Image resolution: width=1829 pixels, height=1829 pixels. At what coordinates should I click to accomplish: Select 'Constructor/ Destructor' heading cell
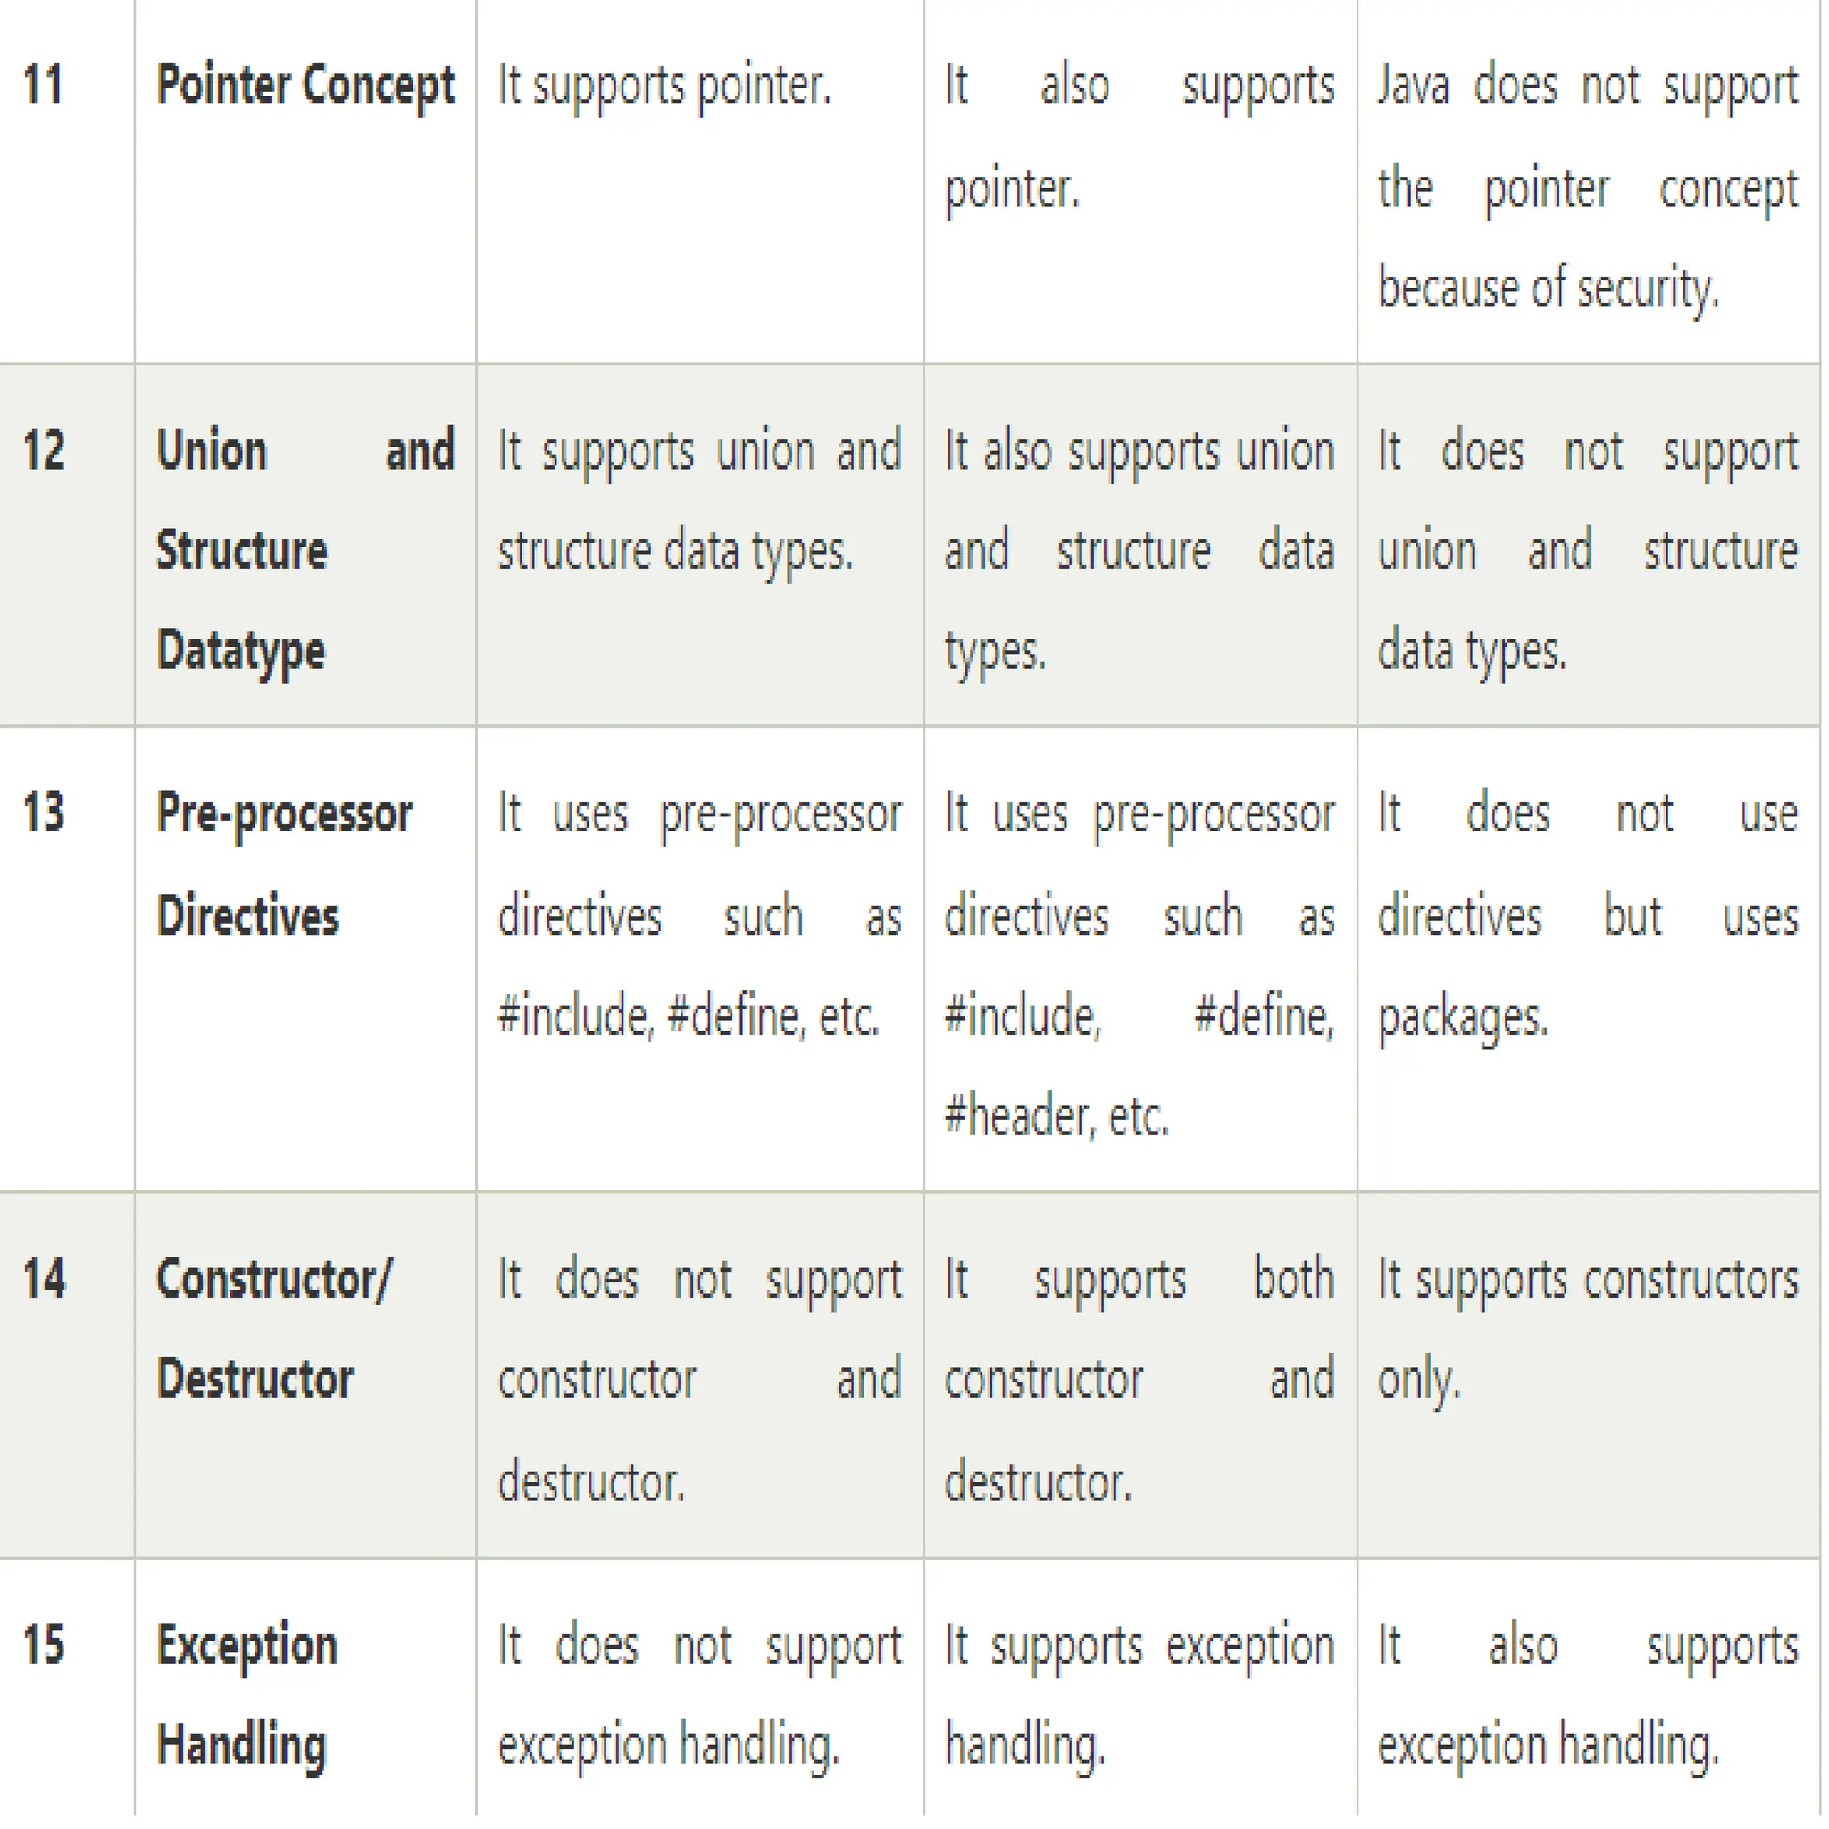click(305, 1374)
